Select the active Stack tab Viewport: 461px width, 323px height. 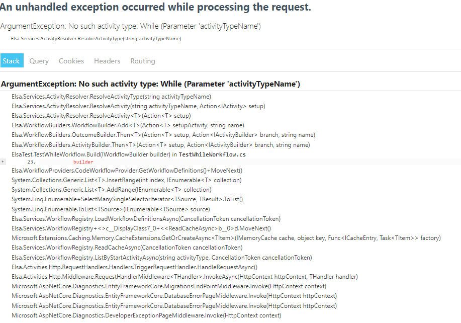point(12,60)
